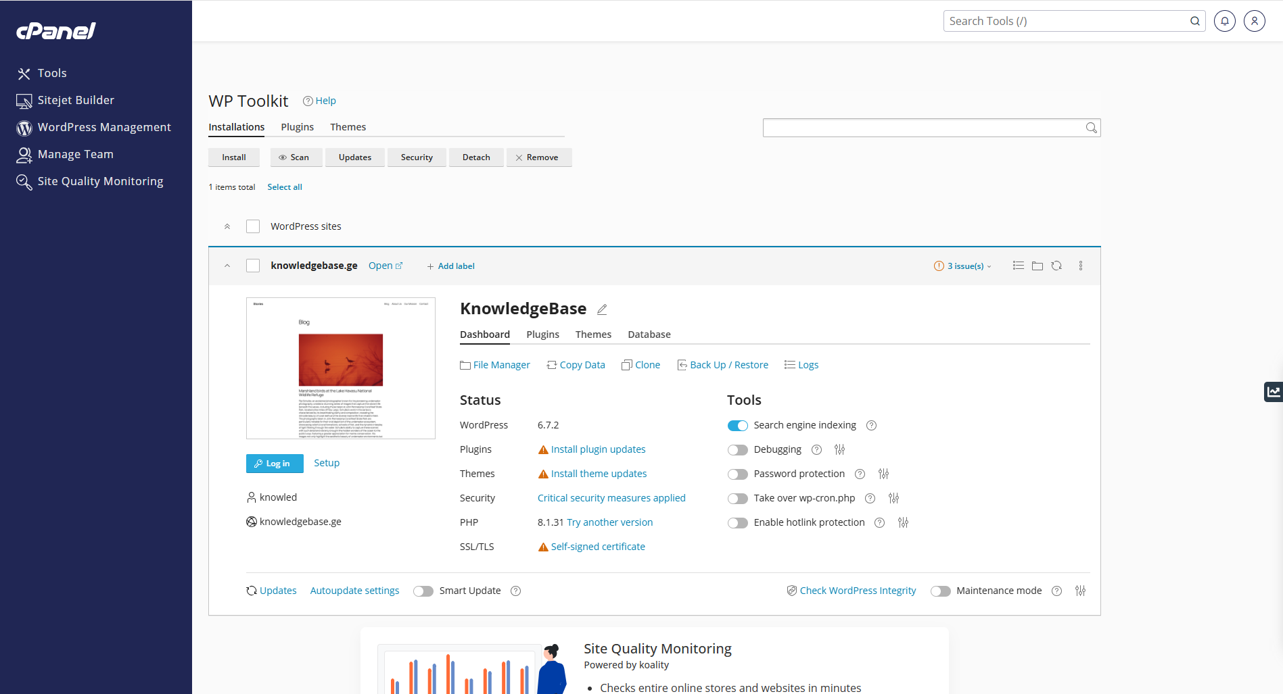
Task: Click the refresh icon in knowledgebase.ge row
Action: 1056,266
